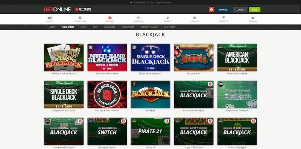Click red badge on BetOnline Blackjack tile
The image size is (301, 149).
tap(210, 84)
